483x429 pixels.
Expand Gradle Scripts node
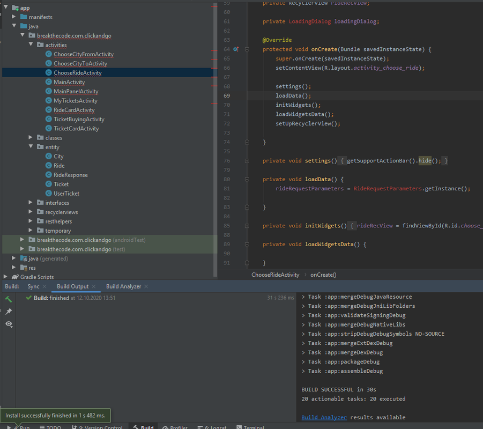pos(5,277)
